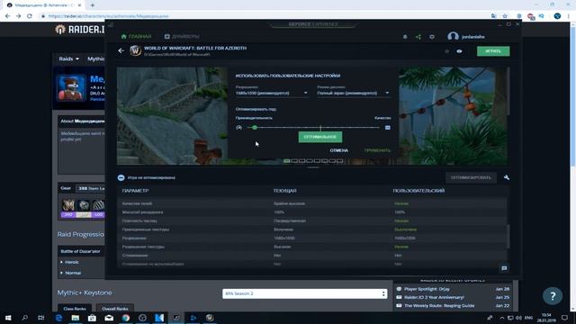Open Raider.IO 2 Year Anniversary link
Image resolution: width=576 pixels, height=324 pixels.
click(434, 297)
